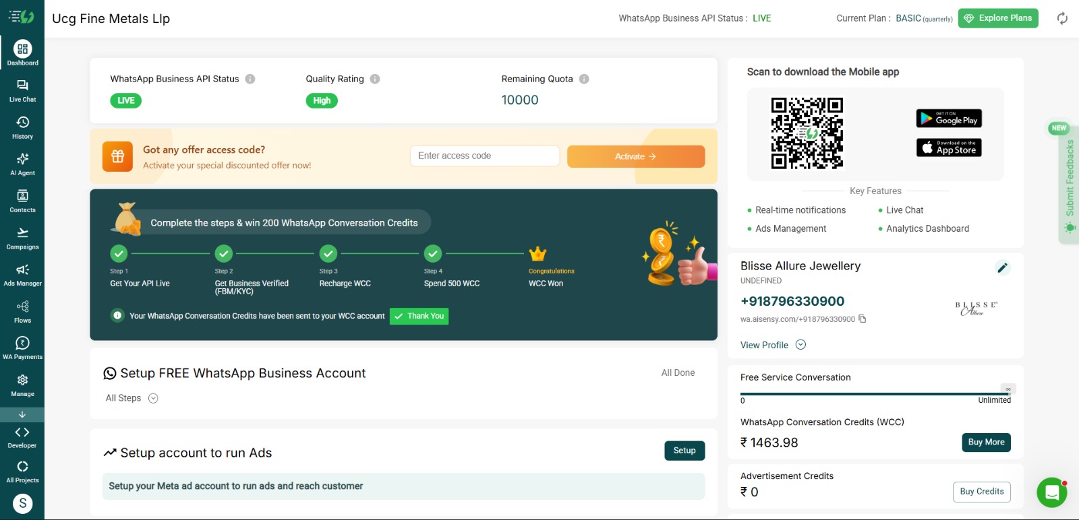Click the mobile app QR code
The width and height of the screenshot is (1079, 520).
(807, 133)
